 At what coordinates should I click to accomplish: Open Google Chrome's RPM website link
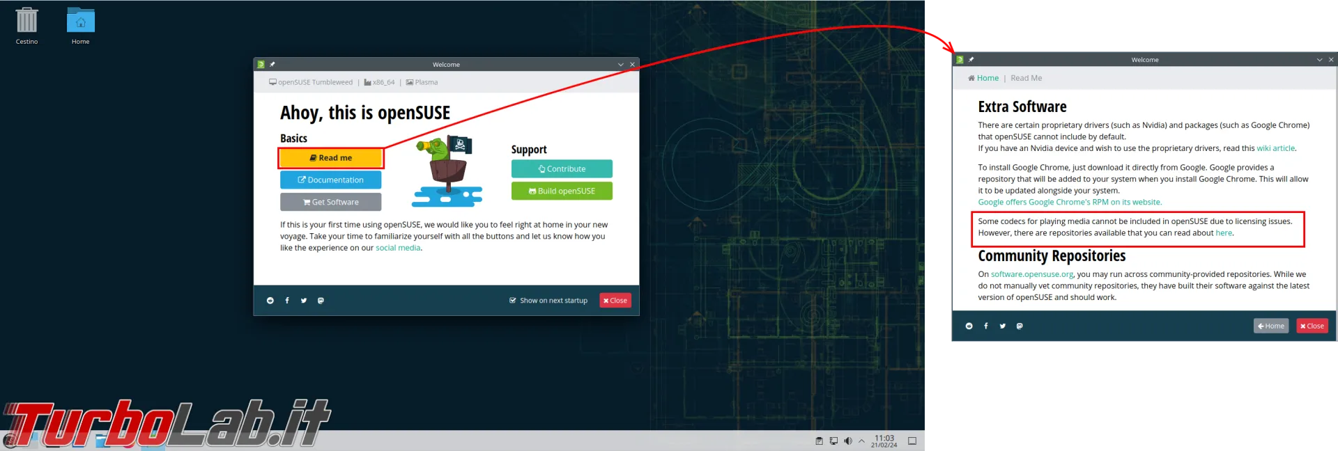click(x=1070, y=203)
